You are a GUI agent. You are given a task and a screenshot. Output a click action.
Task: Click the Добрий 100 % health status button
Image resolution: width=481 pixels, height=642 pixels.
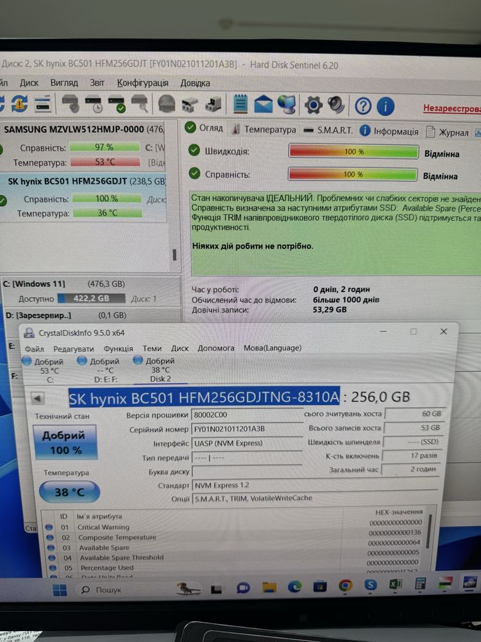[65, 442]
